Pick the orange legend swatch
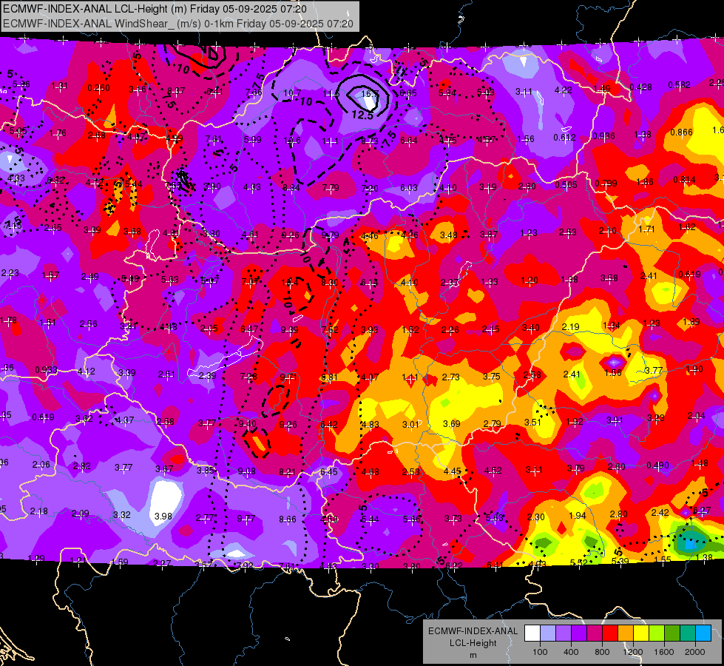Screen dimensions: 724x666 coord(626,633)
